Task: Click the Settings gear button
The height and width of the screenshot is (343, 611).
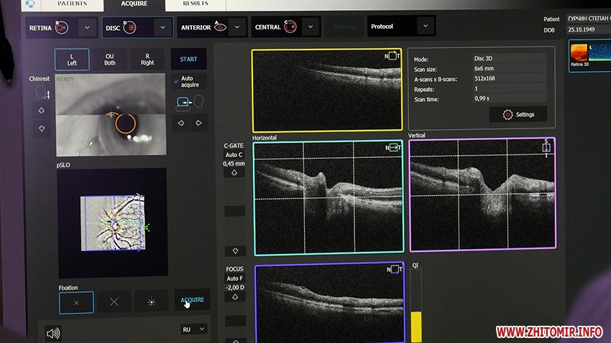Action: [518, 114]
